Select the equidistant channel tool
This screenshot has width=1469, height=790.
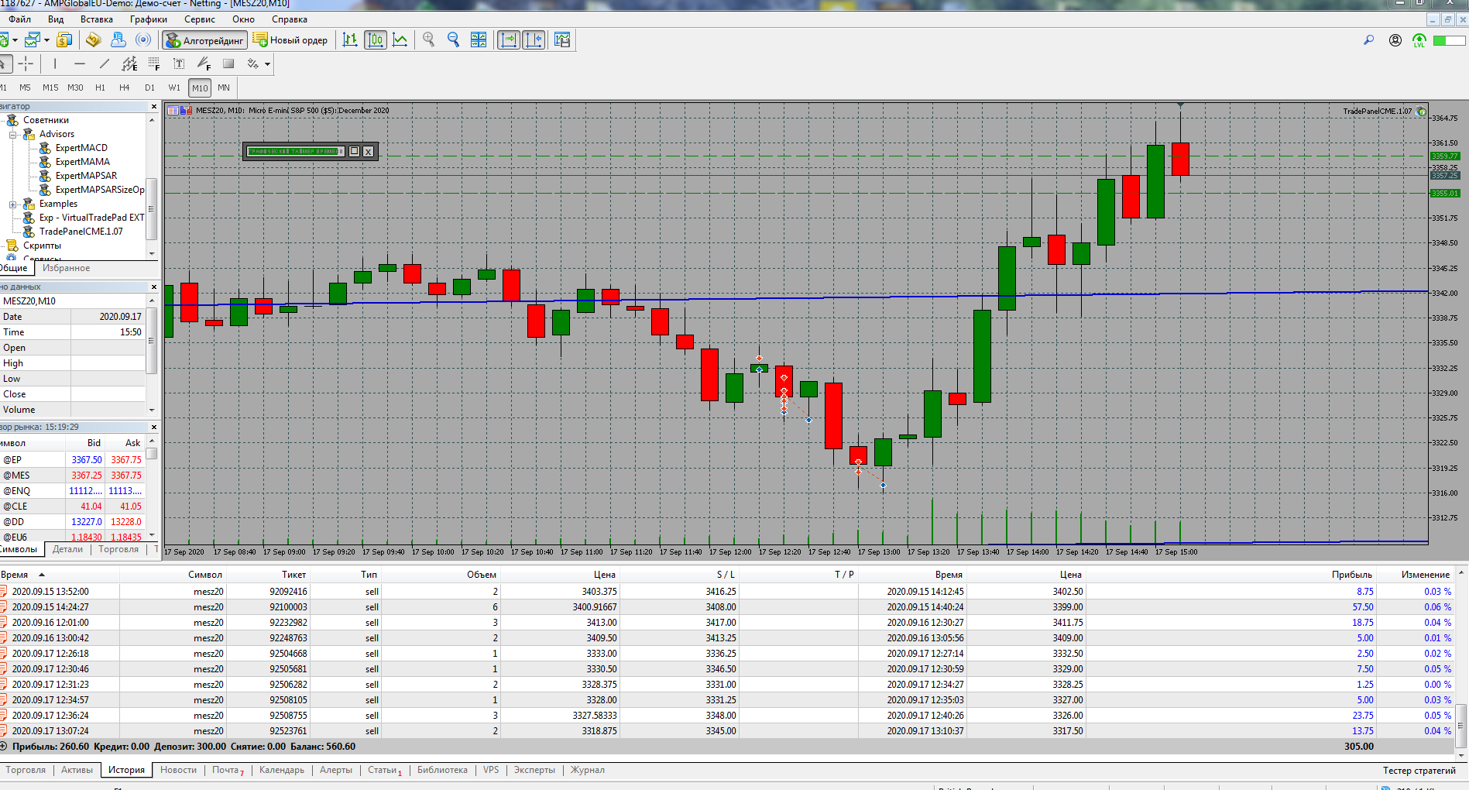point(129,64)
